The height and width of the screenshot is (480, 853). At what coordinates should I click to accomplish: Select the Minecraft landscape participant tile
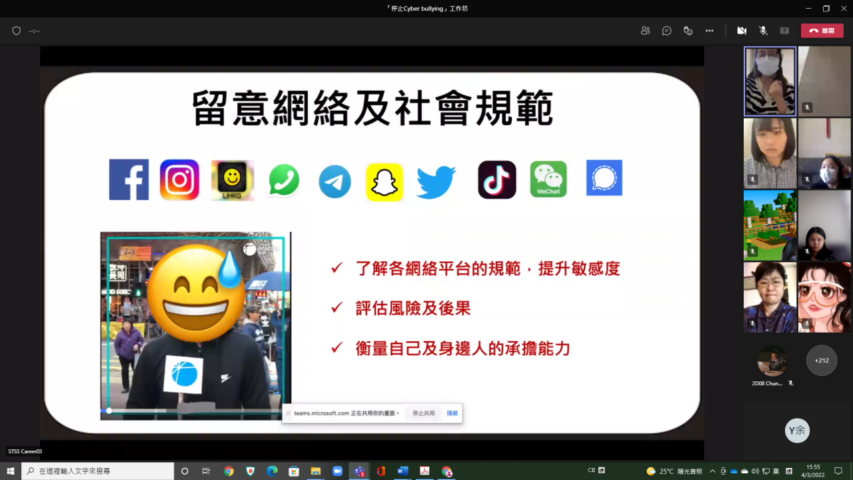(x=770, y=225)
